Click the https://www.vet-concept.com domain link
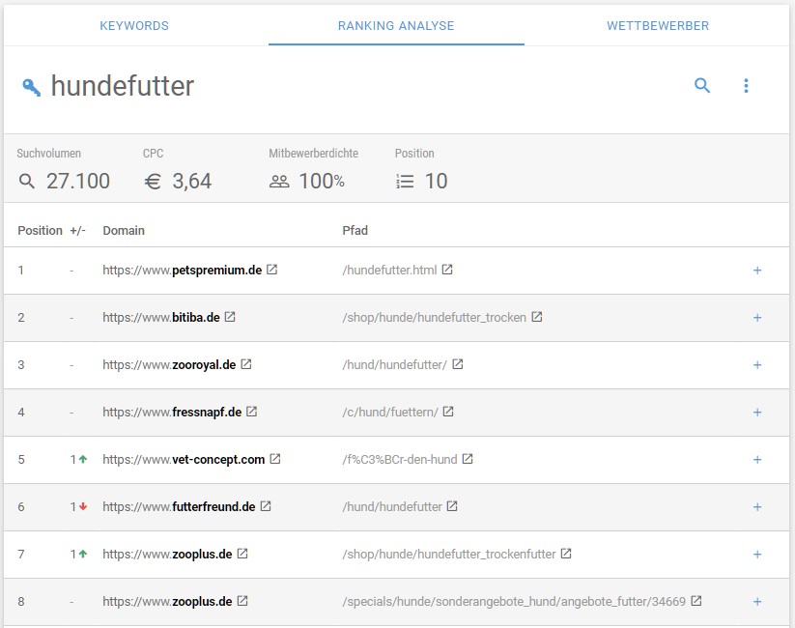The image size is (795, 628). tap(184, 460)
